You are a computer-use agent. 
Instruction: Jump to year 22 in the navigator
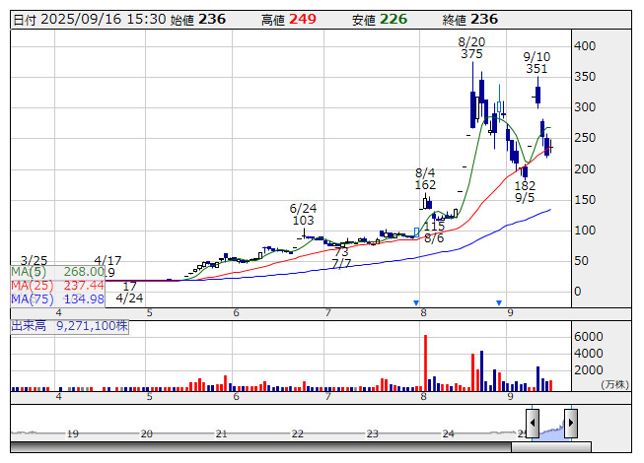pyautogui.click(x=297, y=433)
